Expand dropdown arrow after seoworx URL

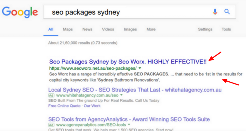tap(140, 68)
